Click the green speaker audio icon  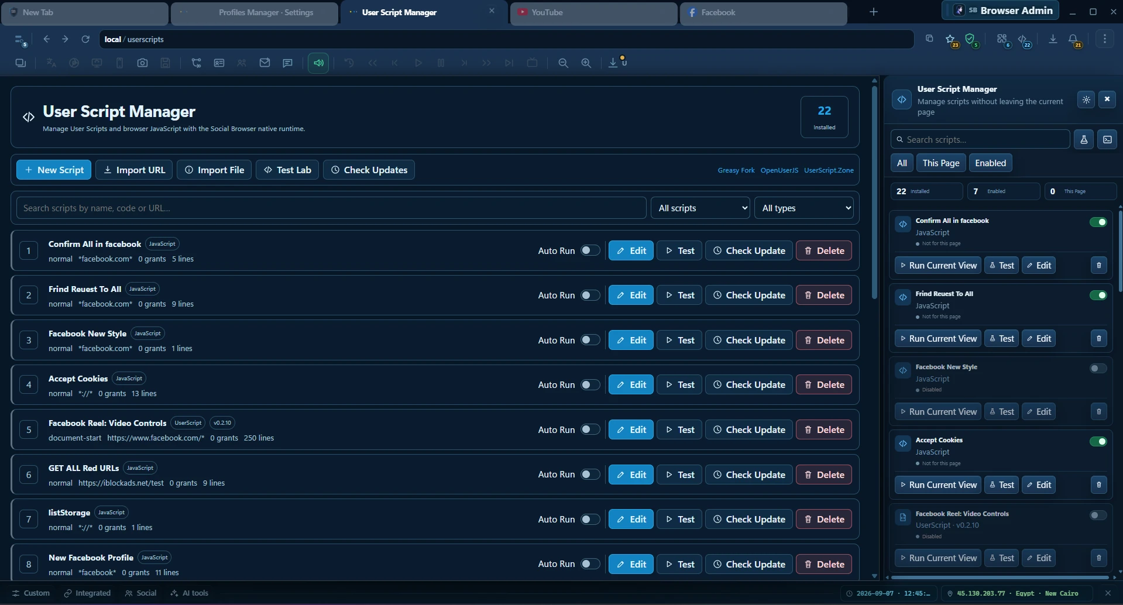tap(318, 63)
